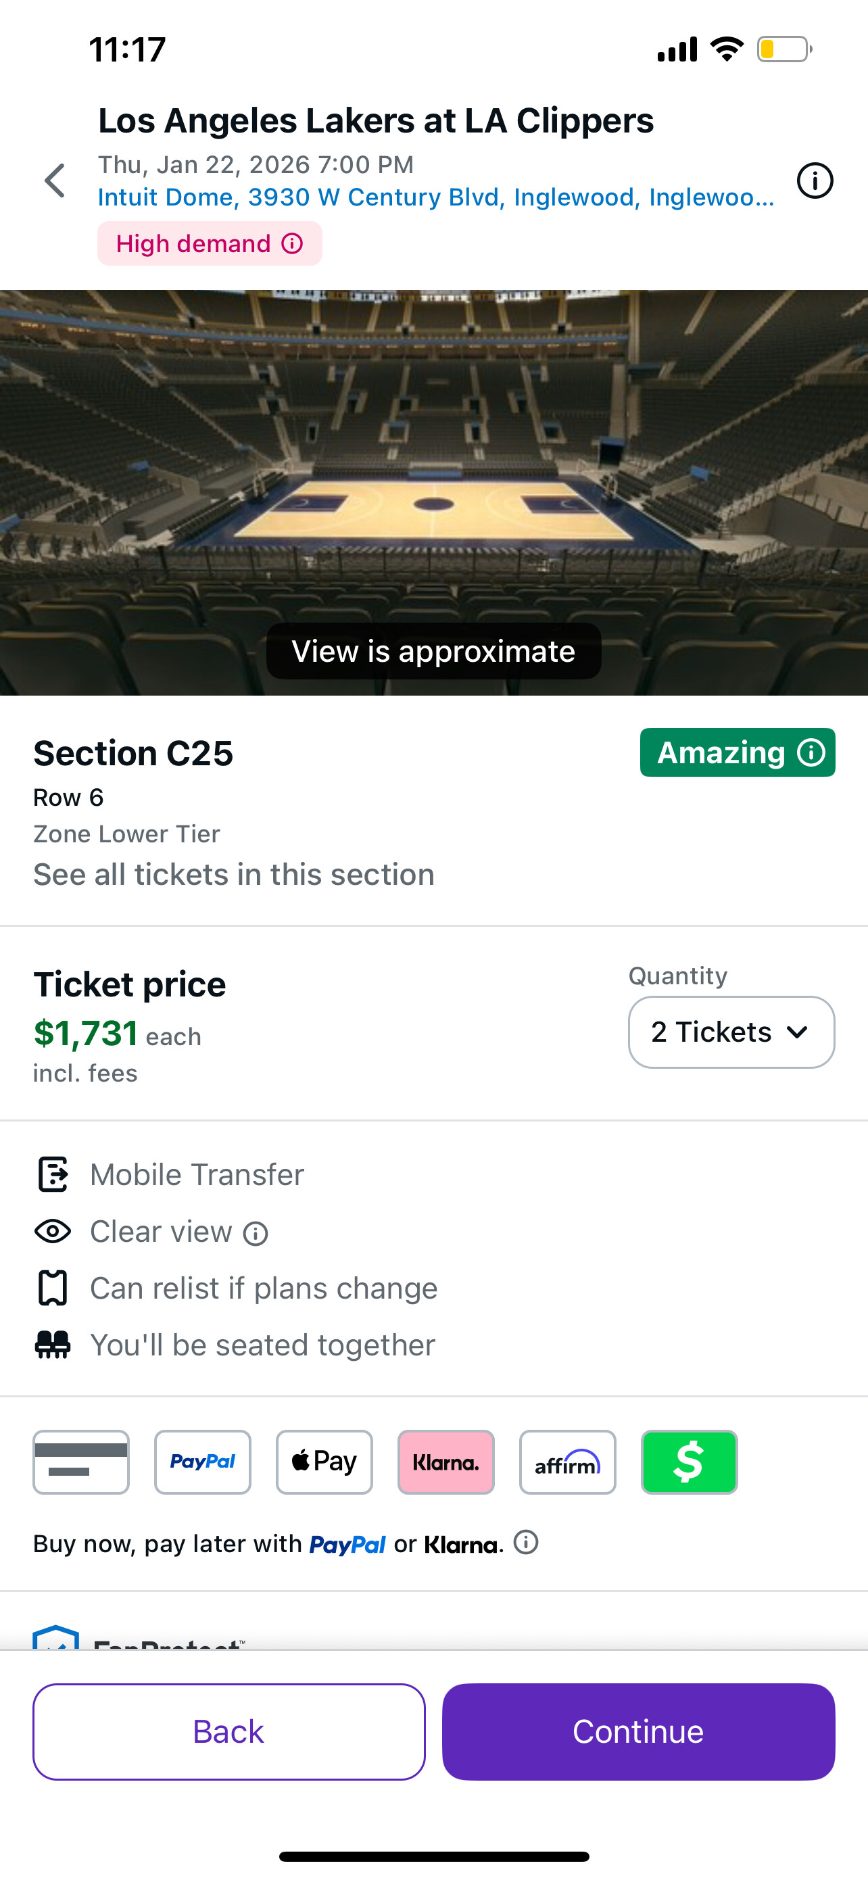Select the PayPal payment option
868x1878 pixels.
coord(203,1462)
